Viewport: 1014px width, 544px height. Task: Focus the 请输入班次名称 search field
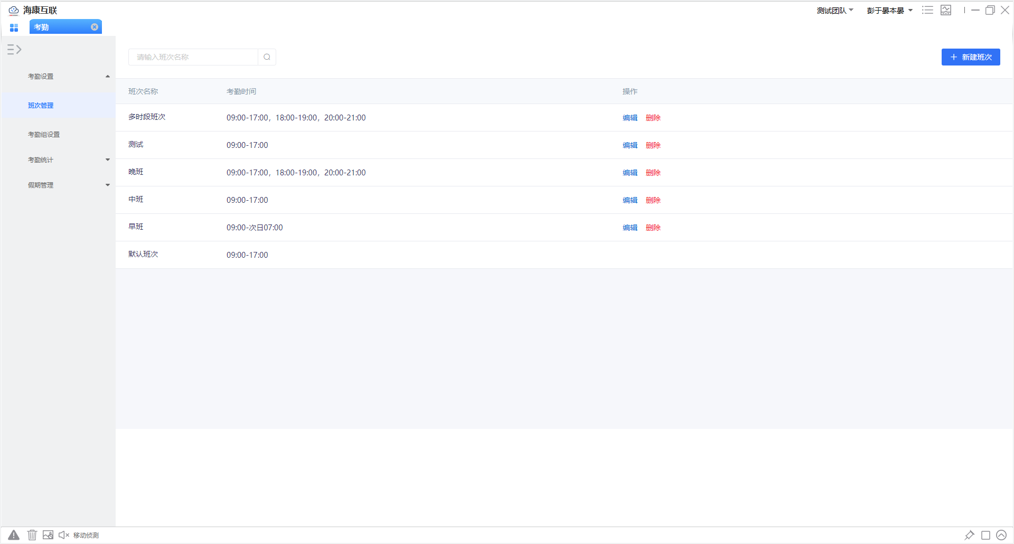click(x=193, y=57)
